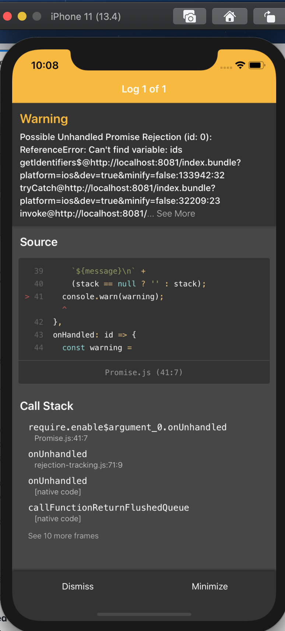
Task: Click the Log 1 of 1 header bar
Action: (x=144, y=88)
